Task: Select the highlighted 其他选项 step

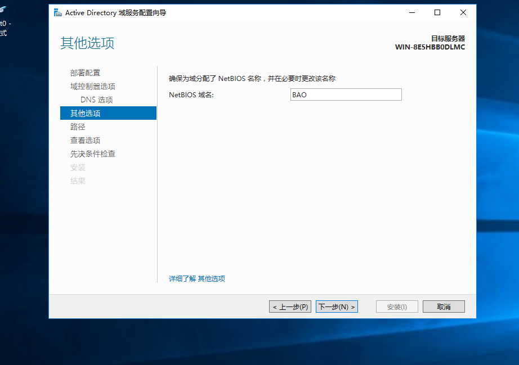Action: tap(108, 113)
